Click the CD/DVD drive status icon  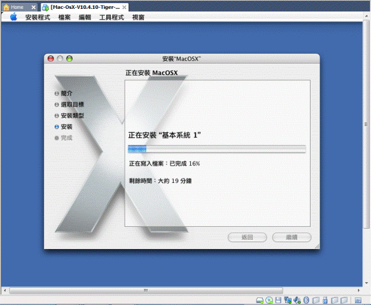click(269, 301)
